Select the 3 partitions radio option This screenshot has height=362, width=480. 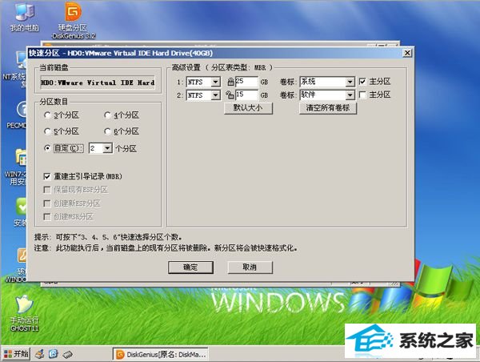pyautogui.click(x=47, y=115)
